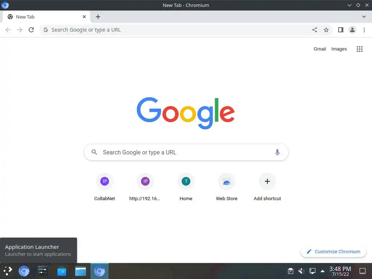Open System Settings from the taskbar
The height and width of the screenshot is (279, 372).
coord(43,271)
